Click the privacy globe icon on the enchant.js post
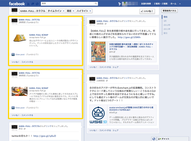The height and width of the screenshot is (141, 191). (x=107, y=81)
